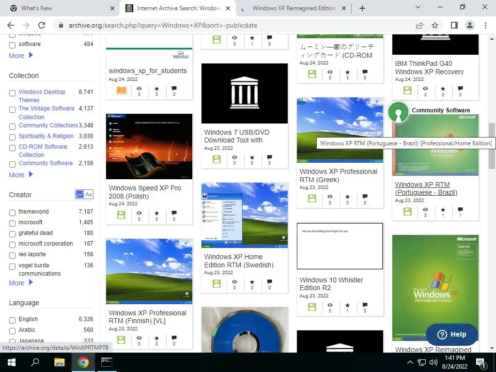Click the address bar URL field
The image size is (496, 372).
tap(234, 25)
